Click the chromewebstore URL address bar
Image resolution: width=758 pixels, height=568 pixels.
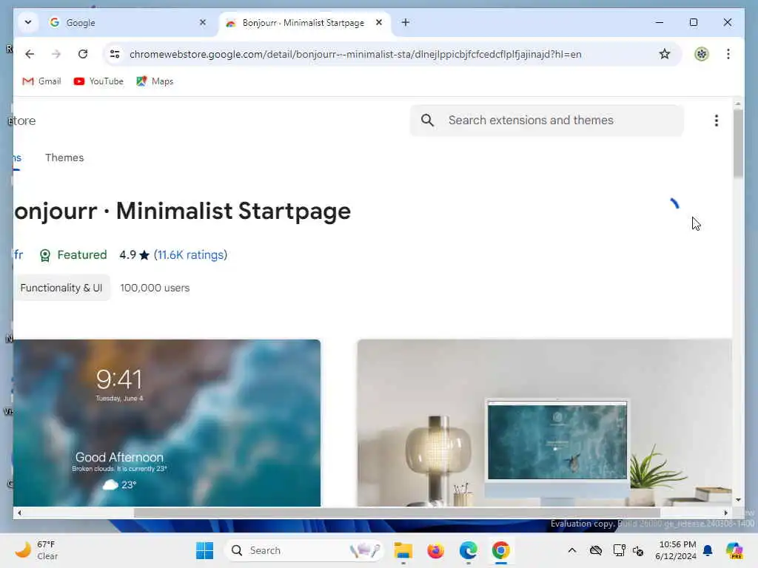click(355, 54)
